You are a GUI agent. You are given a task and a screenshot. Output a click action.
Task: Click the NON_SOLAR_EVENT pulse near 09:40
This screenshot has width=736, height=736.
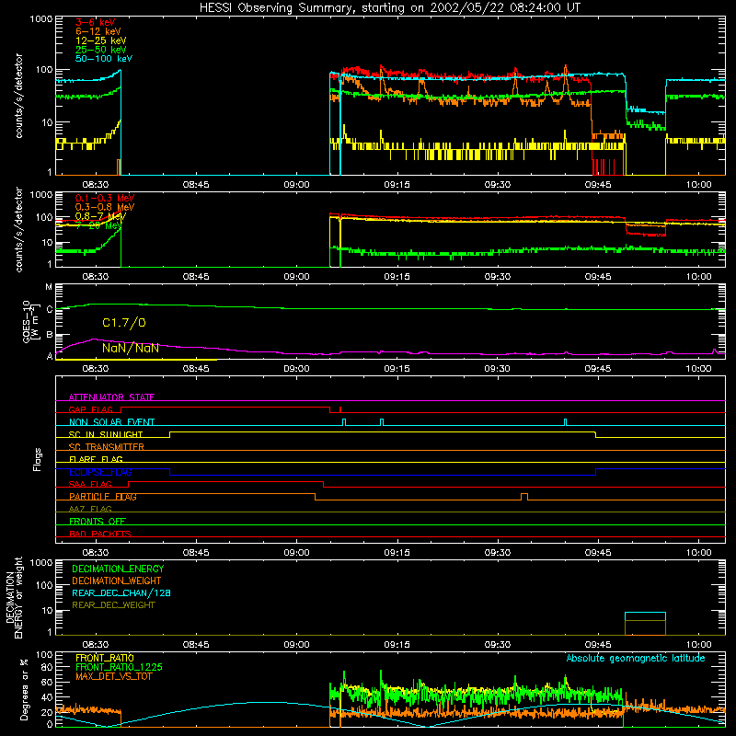(x=565, y=422)
